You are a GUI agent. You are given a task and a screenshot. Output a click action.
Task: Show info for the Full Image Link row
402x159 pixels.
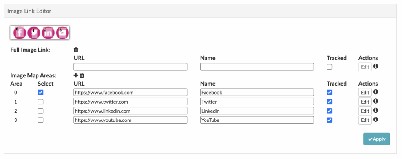click(x=375, y=67)
